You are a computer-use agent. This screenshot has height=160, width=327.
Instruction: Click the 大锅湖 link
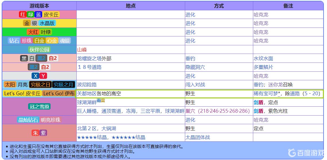[x=109, y=128]
